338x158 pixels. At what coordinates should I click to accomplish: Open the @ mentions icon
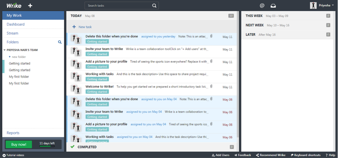[x=262, y=6]
